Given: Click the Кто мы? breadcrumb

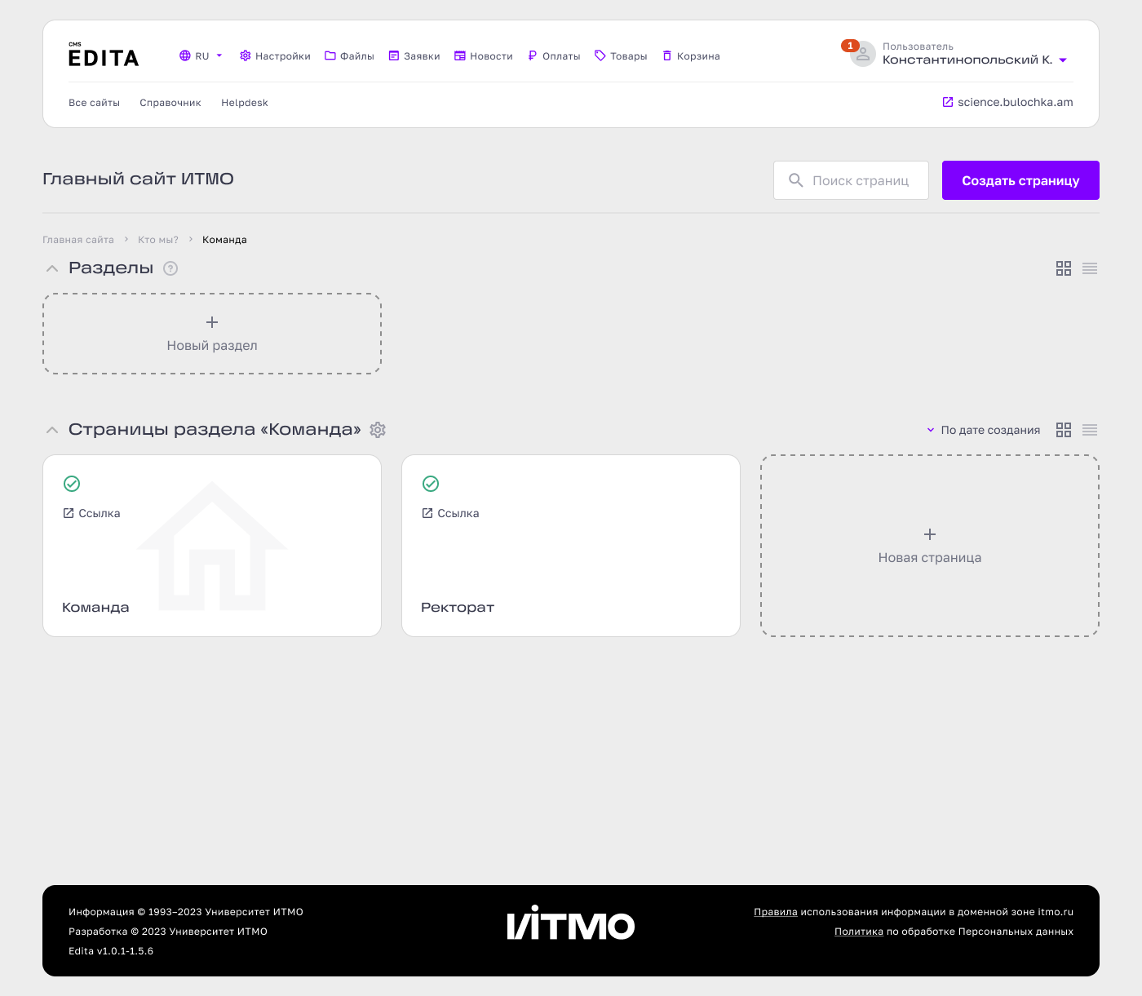Looking at the screenshot, I should point(158,240).
